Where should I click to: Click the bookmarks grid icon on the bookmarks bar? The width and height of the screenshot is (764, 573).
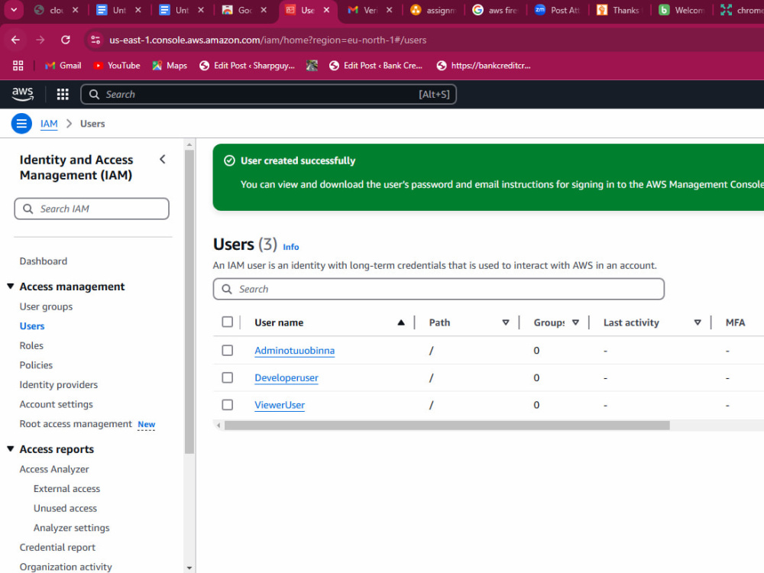point(17,66)
